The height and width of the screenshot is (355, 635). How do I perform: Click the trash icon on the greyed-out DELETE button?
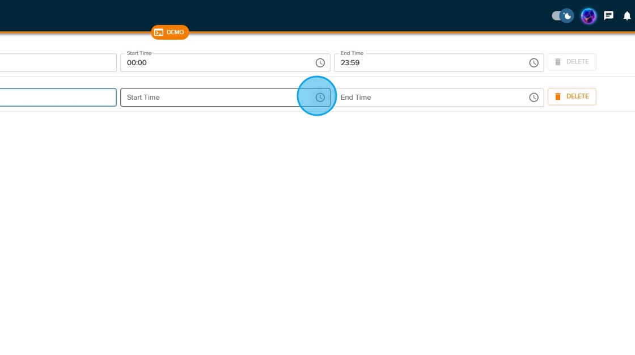point(558,62)
